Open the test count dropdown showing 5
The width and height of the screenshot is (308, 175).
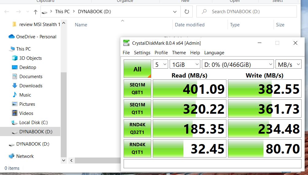160,64
